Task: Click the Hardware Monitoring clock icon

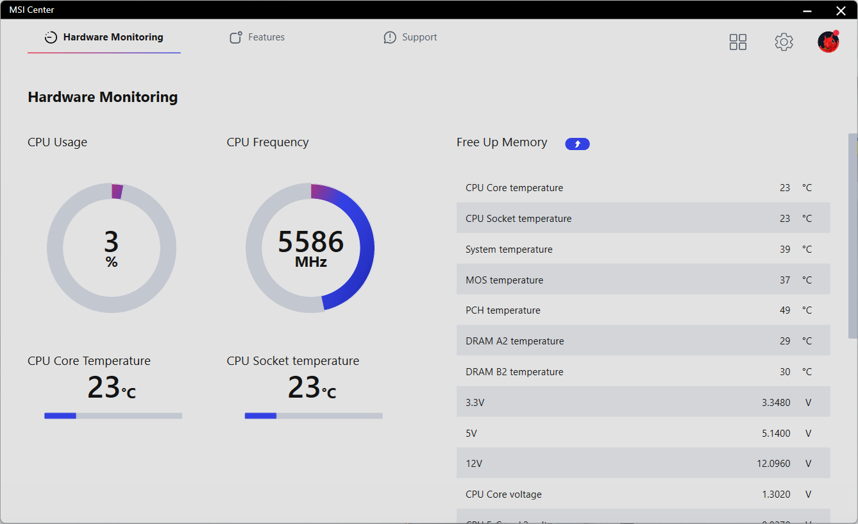Action: 51,37
